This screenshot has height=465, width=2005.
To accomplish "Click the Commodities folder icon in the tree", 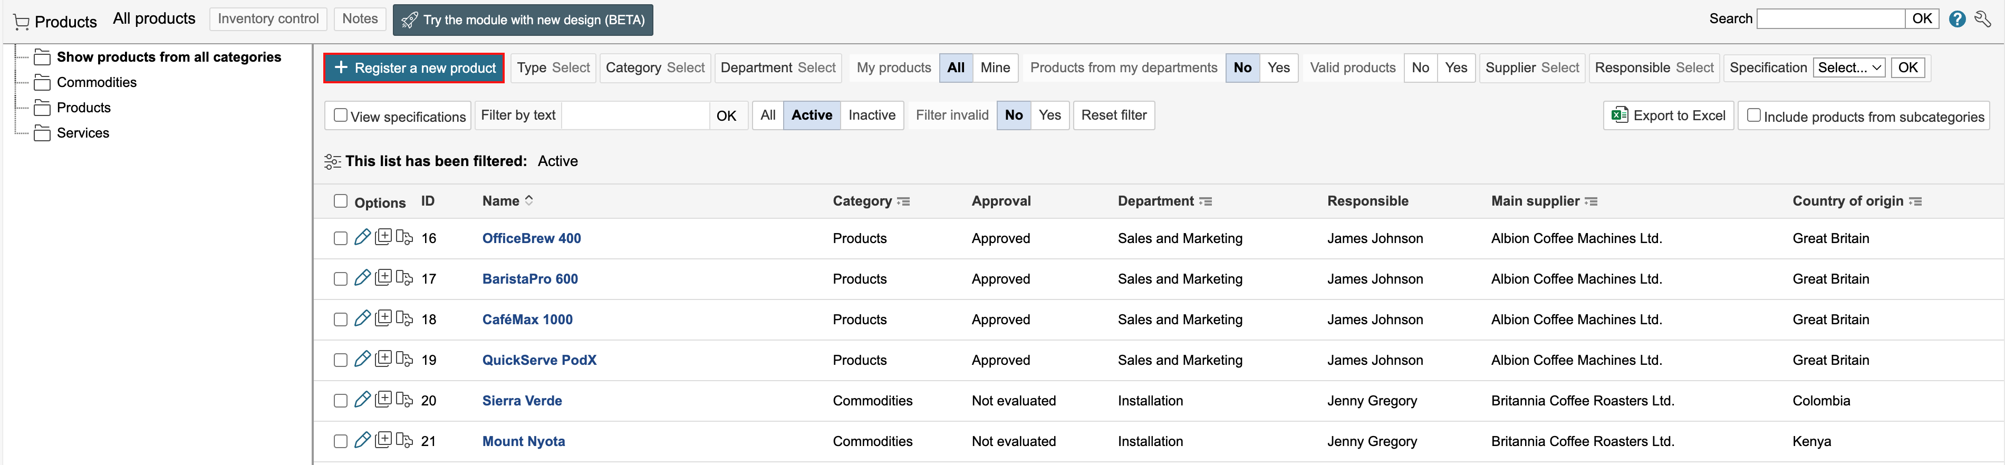I will 43,82.
